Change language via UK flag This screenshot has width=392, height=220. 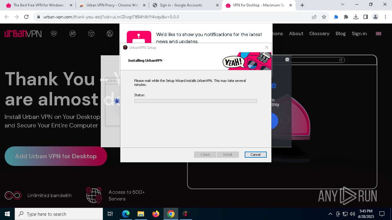pos(379,34)
